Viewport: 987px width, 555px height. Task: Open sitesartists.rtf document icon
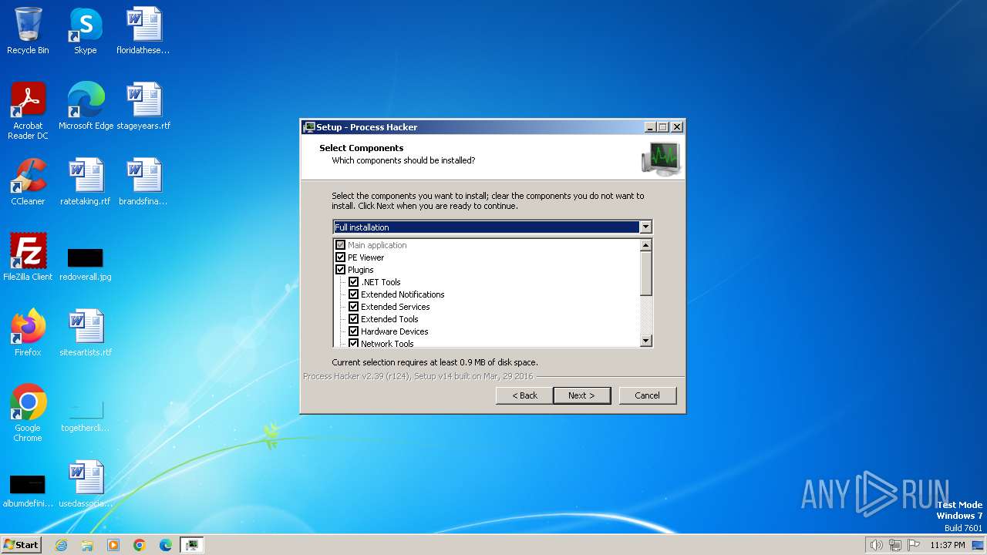85,333
